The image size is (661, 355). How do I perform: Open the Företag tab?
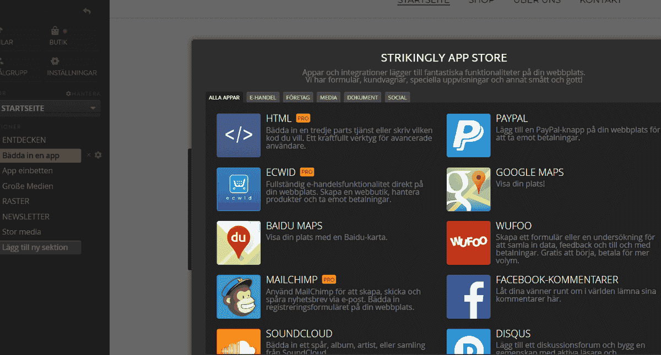click(298, 97)
